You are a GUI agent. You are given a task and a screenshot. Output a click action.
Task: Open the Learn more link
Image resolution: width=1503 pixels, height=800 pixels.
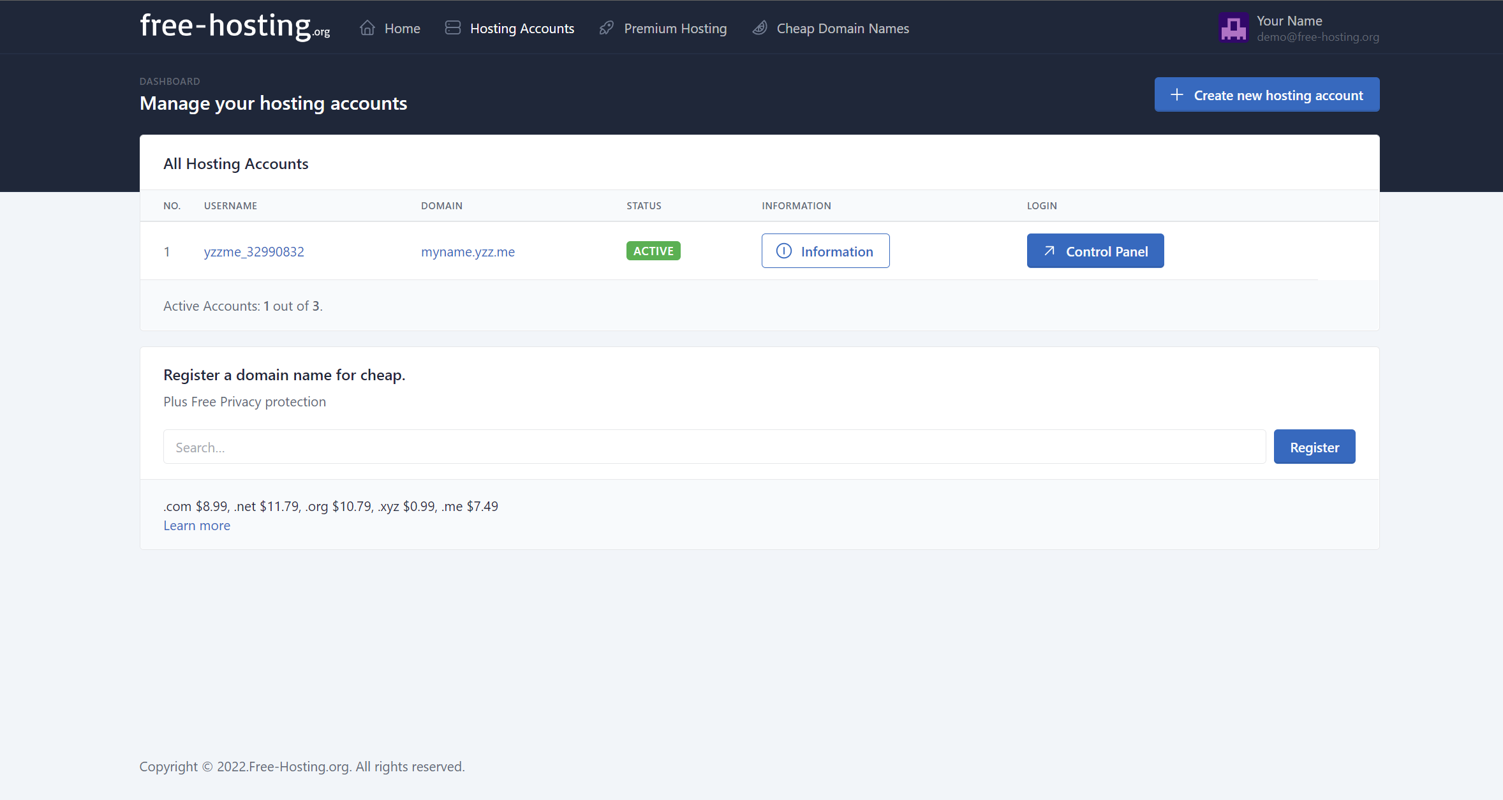[x=196, y=525]
